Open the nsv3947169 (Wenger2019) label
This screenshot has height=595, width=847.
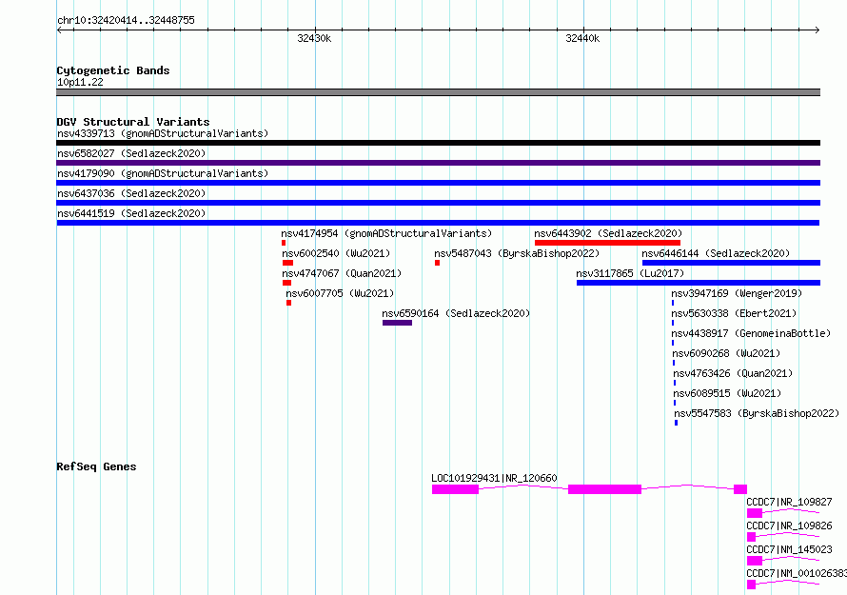737,293
